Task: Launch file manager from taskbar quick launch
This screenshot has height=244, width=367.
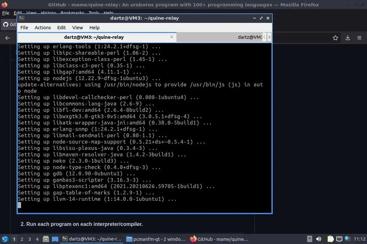Action: coord(46,239)
